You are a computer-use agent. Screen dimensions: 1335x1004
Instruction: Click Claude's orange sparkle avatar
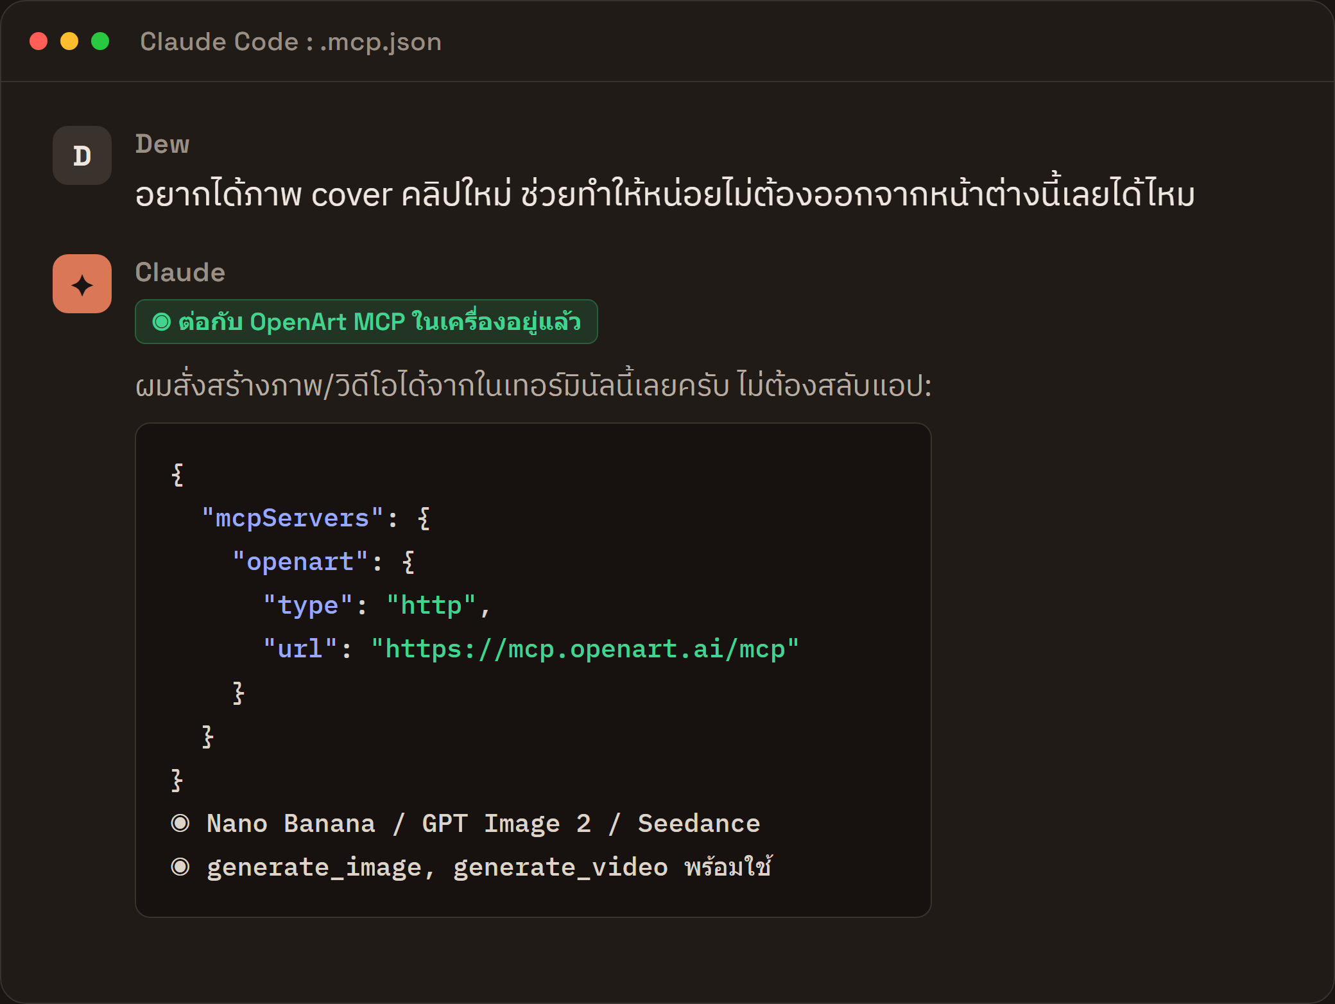(82, 284)
